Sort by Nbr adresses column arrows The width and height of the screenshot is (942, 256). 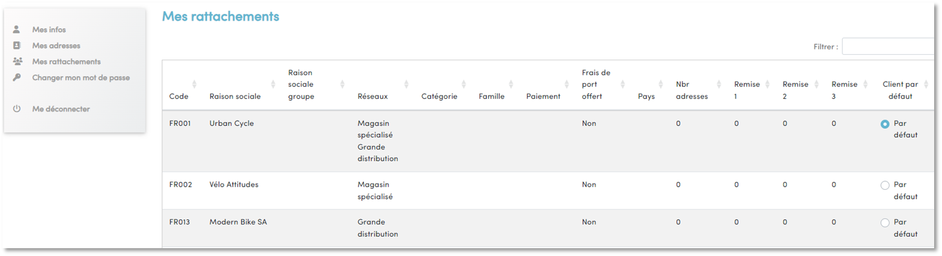pos(719,84)
